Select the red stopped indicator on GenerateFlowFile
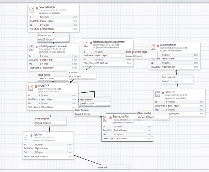 point(36,7)
